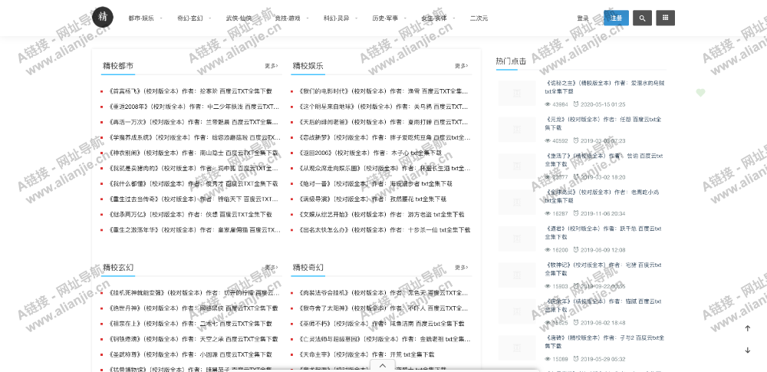Open the thumbnail for 《元龙》

click(517, 130)
